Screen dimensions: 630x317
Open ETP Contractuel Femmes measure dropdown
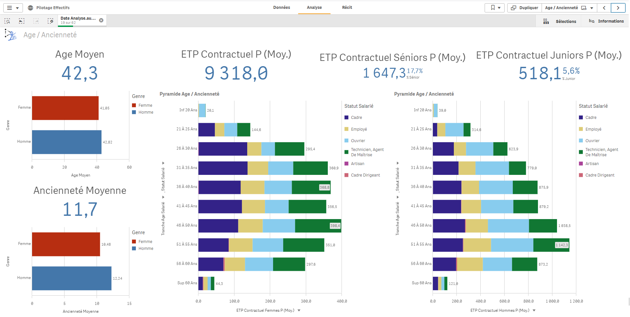point(299,310)
